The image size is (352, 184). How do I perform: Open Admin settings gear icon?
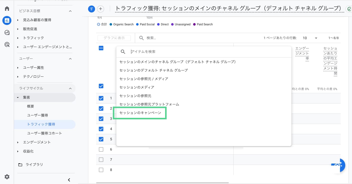(7, 177)
